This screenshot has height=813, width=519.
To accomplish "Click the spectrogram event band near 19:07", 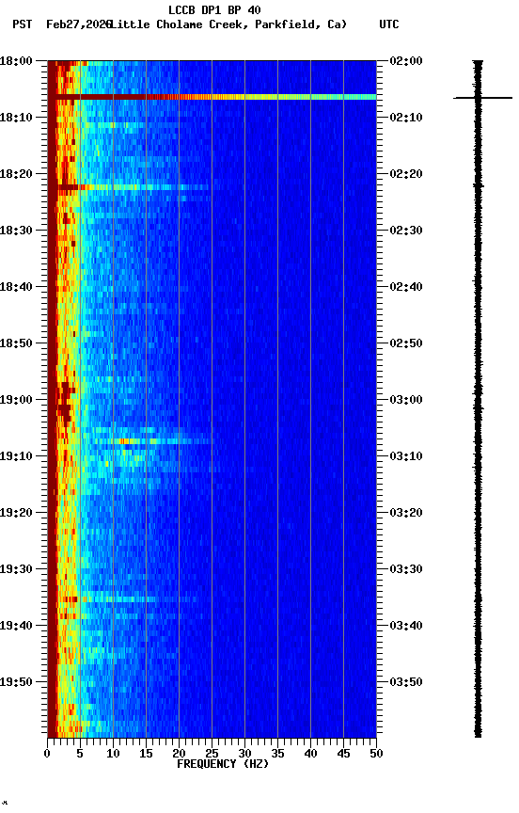I will click(x=153, y=441).
